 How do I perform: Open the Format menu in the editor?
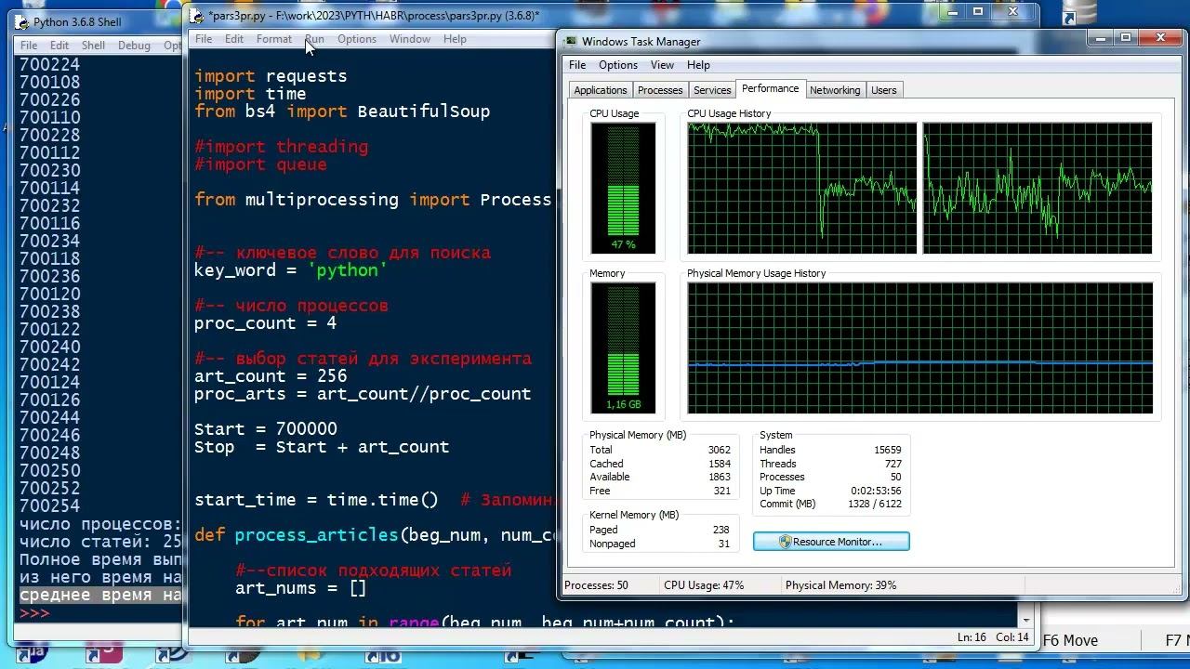(273, 39)
